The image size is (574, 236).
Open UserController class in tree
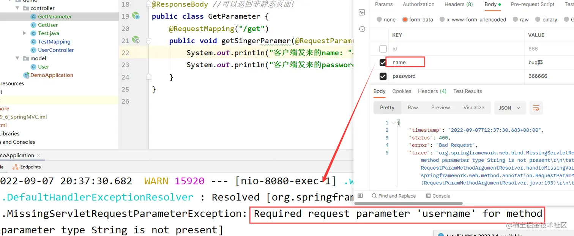[x=56, y=50]
